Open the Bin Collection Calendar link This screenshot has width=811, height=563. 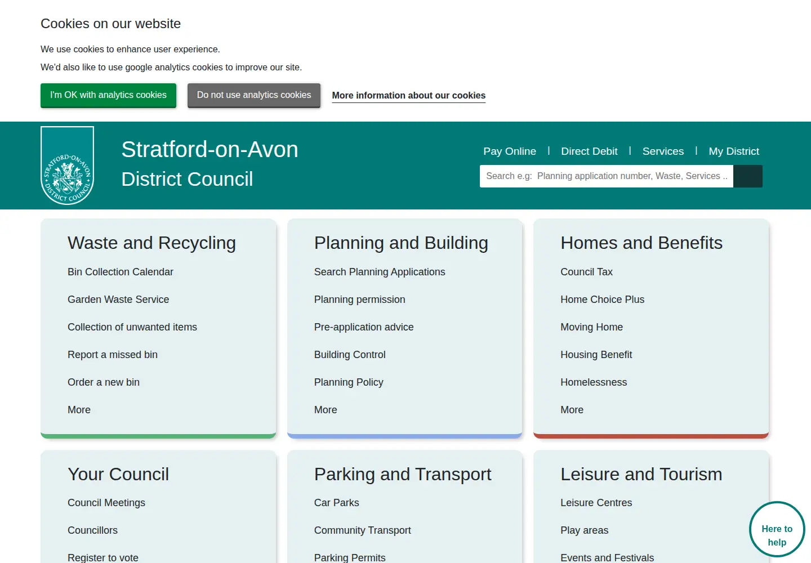121,272
